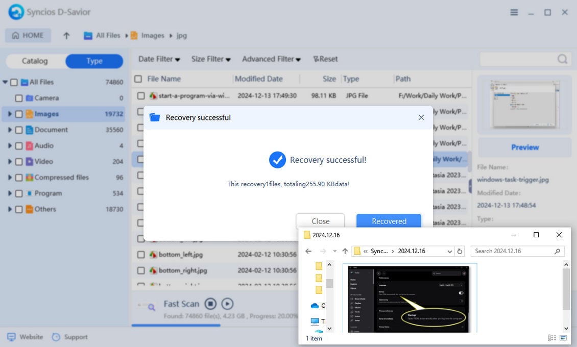Viewport: 577px width, 347px height.
Task: Reset the filters
Action: 325,59
